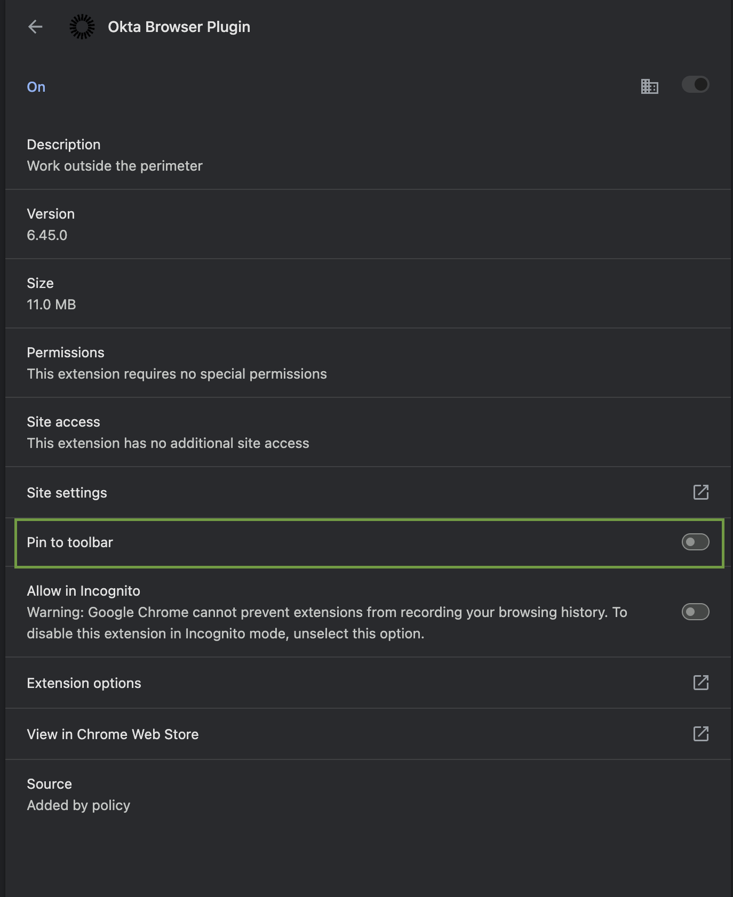This screenshot has height=897, width=733.
Task: Click the size value 11.0 MB
Action: click(51, 305)
